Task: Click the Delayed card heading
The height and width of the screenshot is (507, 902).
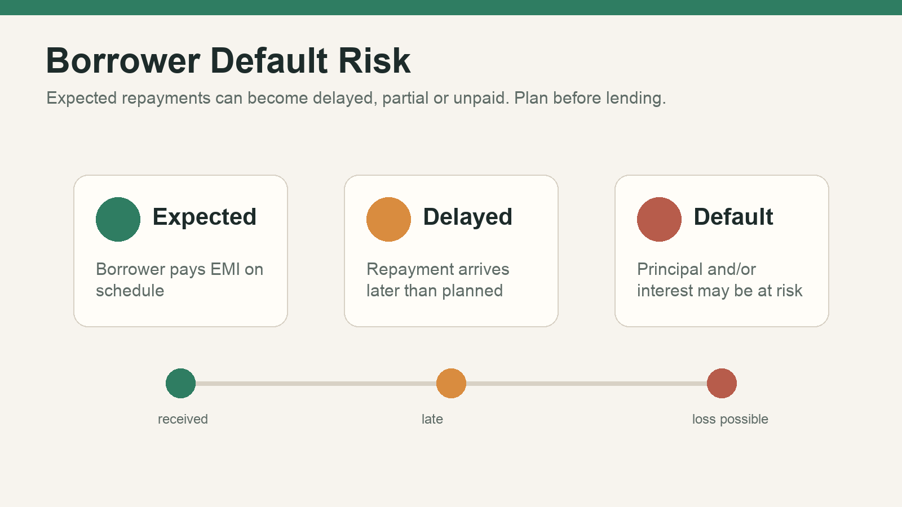Action: click(467, 217)
